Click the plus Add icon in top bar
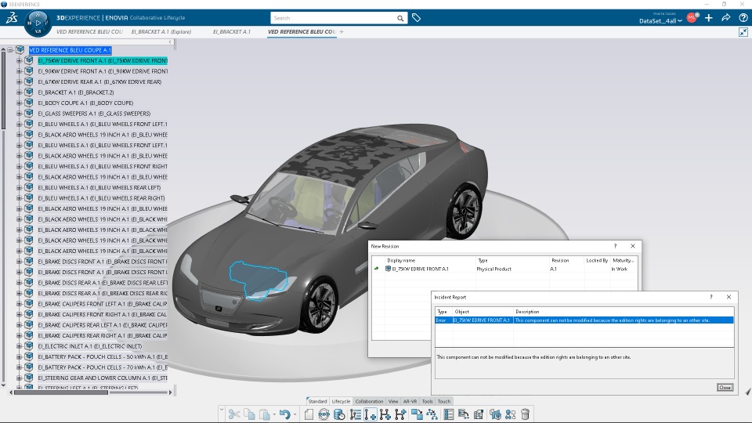This screenshot has height=423, width=752. tap(709, 18)
